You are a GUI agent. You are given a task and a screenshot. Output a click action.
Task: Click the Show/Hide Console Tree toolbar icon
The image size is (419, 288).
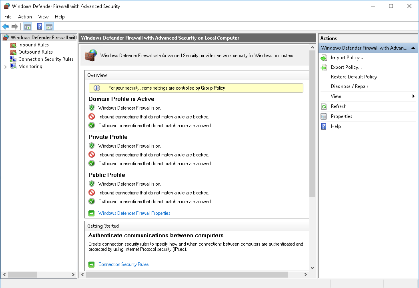pyautogui.click(x=27, y=26)
